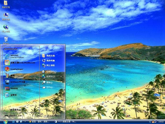Click the tray icon beside the clock
165x124 pixels.
pyautogui.click(x=155, y=122)
